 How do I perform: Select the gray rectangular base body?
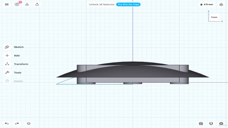pyautogui.click(x=133, y=80)
